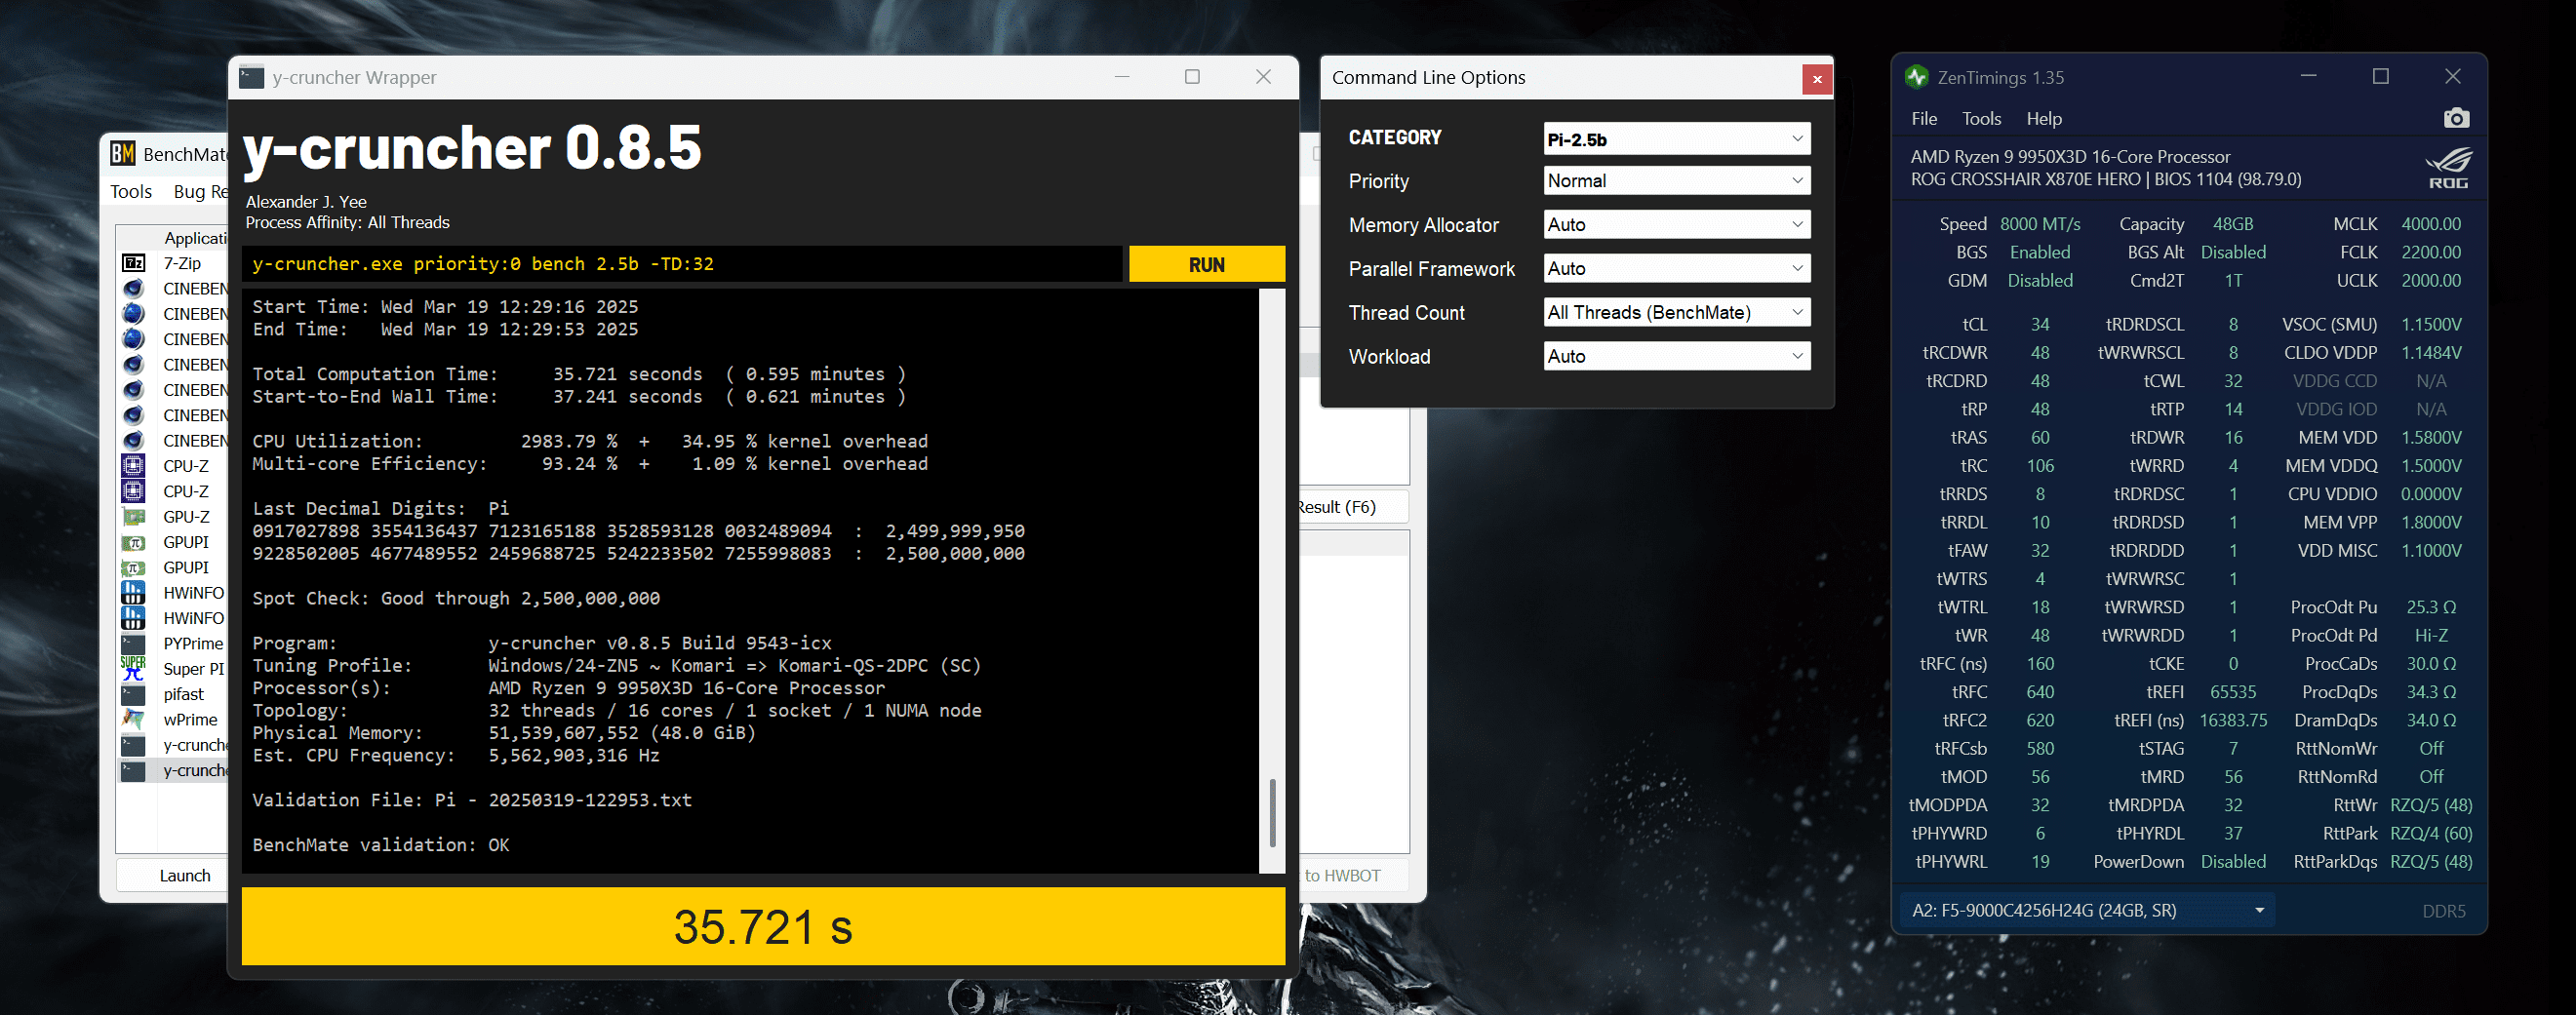
Task: Click the Super PI icon in BenchMate
Action: click(133, 669)
